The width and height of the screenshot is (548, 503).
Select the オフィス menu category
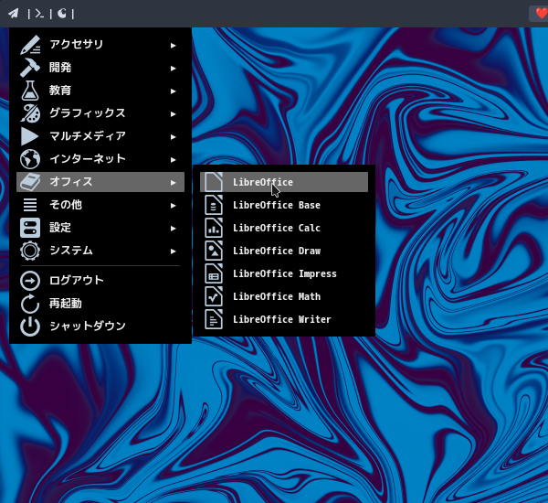(x=100, y=182)
